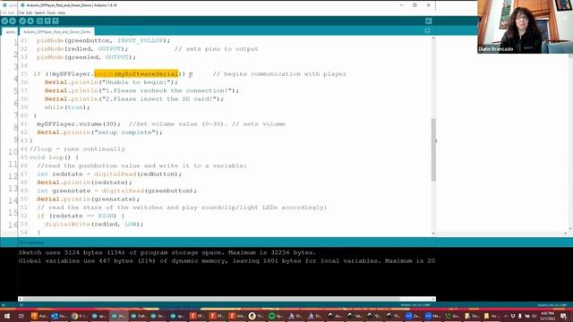Save the sketch using the Save icon
This screenshot has height=322, width=573.
click(56, 21)
